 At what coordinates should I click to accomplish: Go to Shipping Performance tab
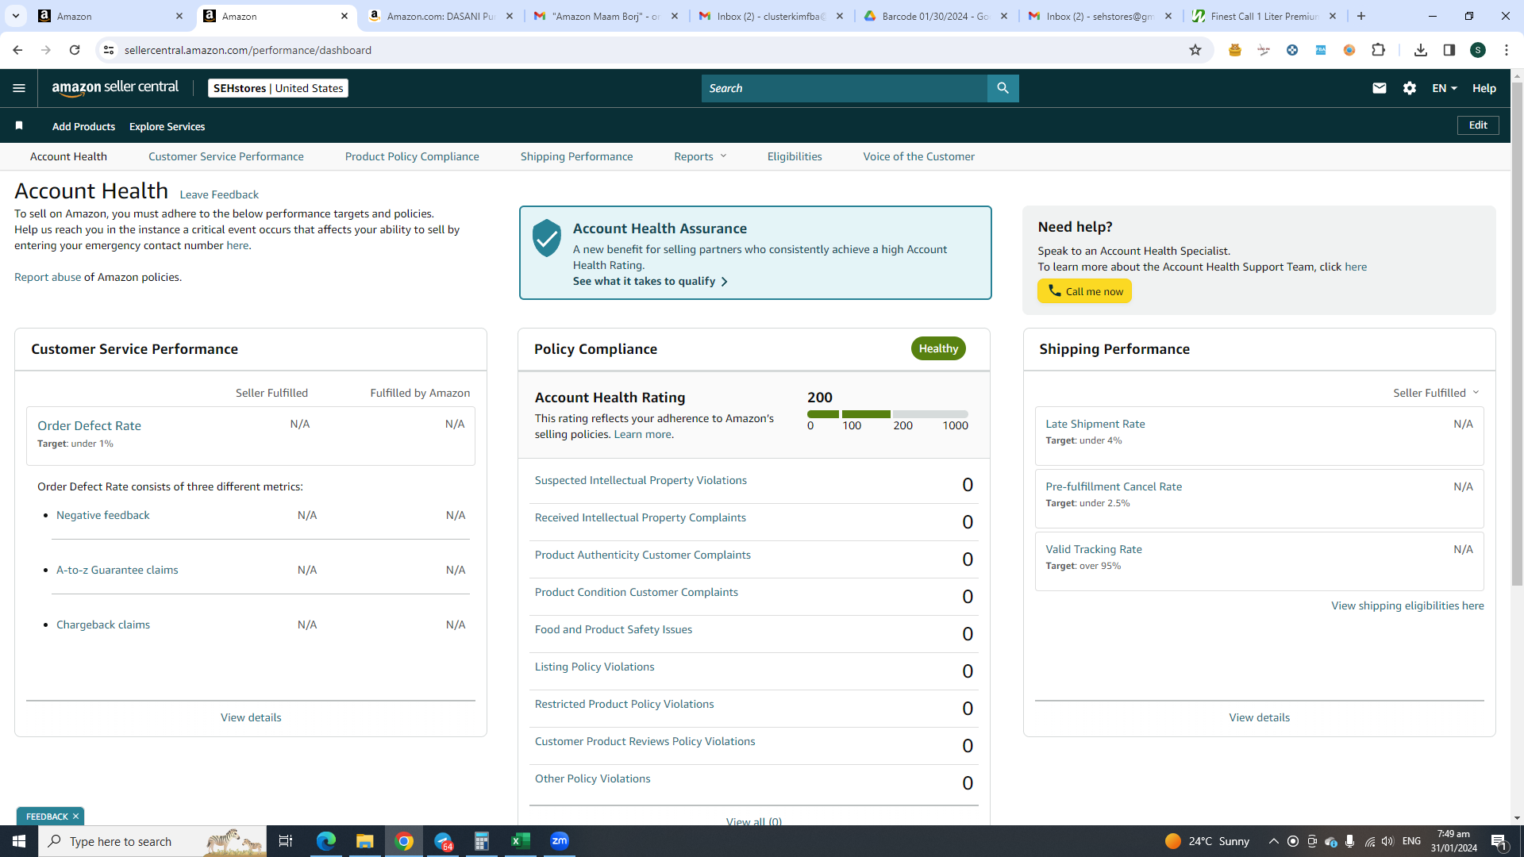pos(577,156)
